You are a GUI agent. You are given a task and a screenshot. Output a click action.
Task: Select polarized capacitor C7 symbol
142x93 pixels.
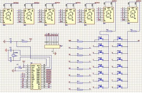pyautogui.click(x=20, y=67)
